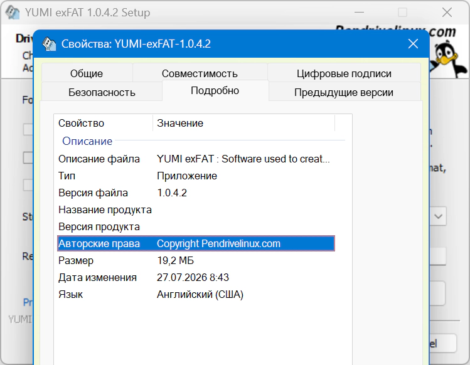Screen dimensions: 470x365
Task: Open the dropdown arrow in YUMI window
Action: pos(438,216)
